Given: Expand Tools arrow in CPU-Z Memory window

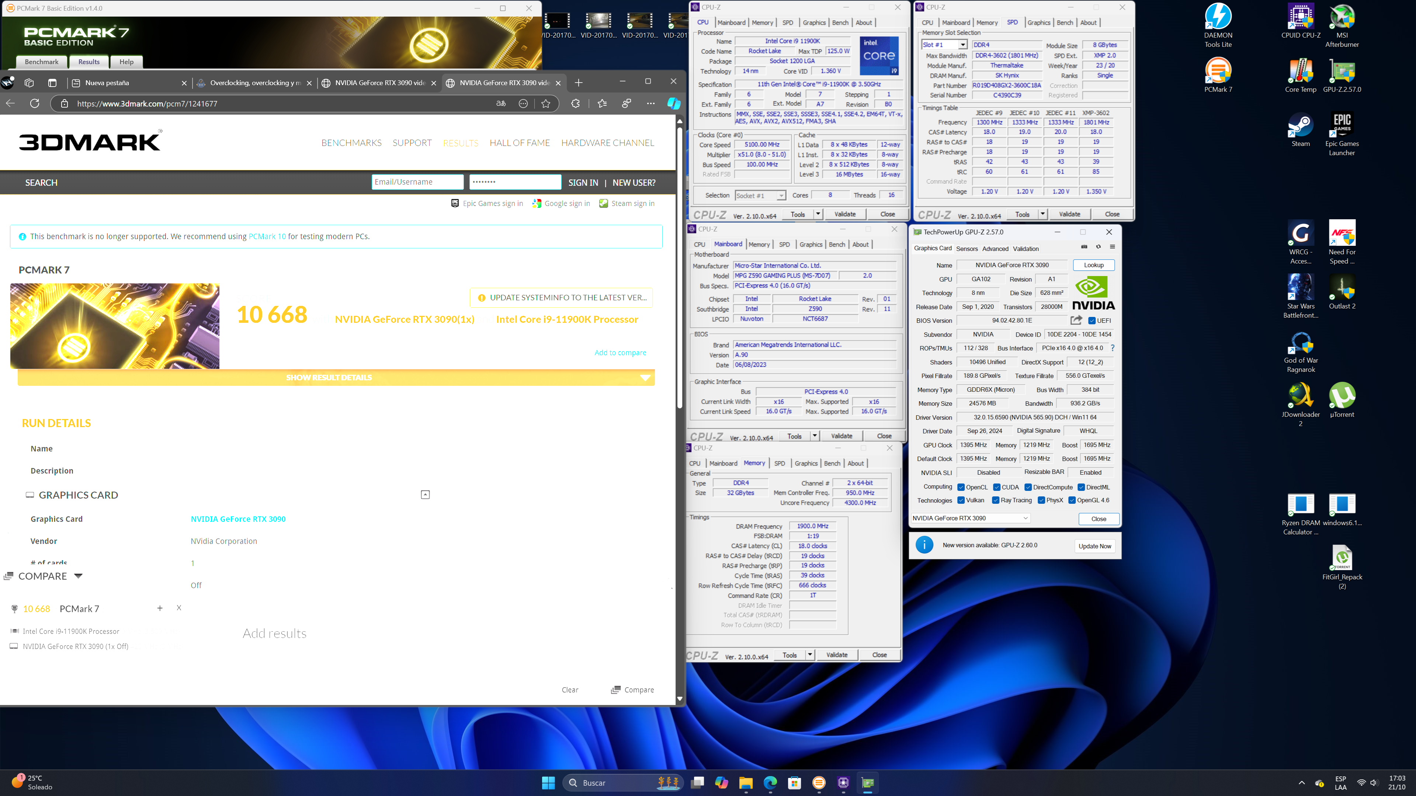Looking at the screenshot, I should pyautogui.click(x=810, y=654).
